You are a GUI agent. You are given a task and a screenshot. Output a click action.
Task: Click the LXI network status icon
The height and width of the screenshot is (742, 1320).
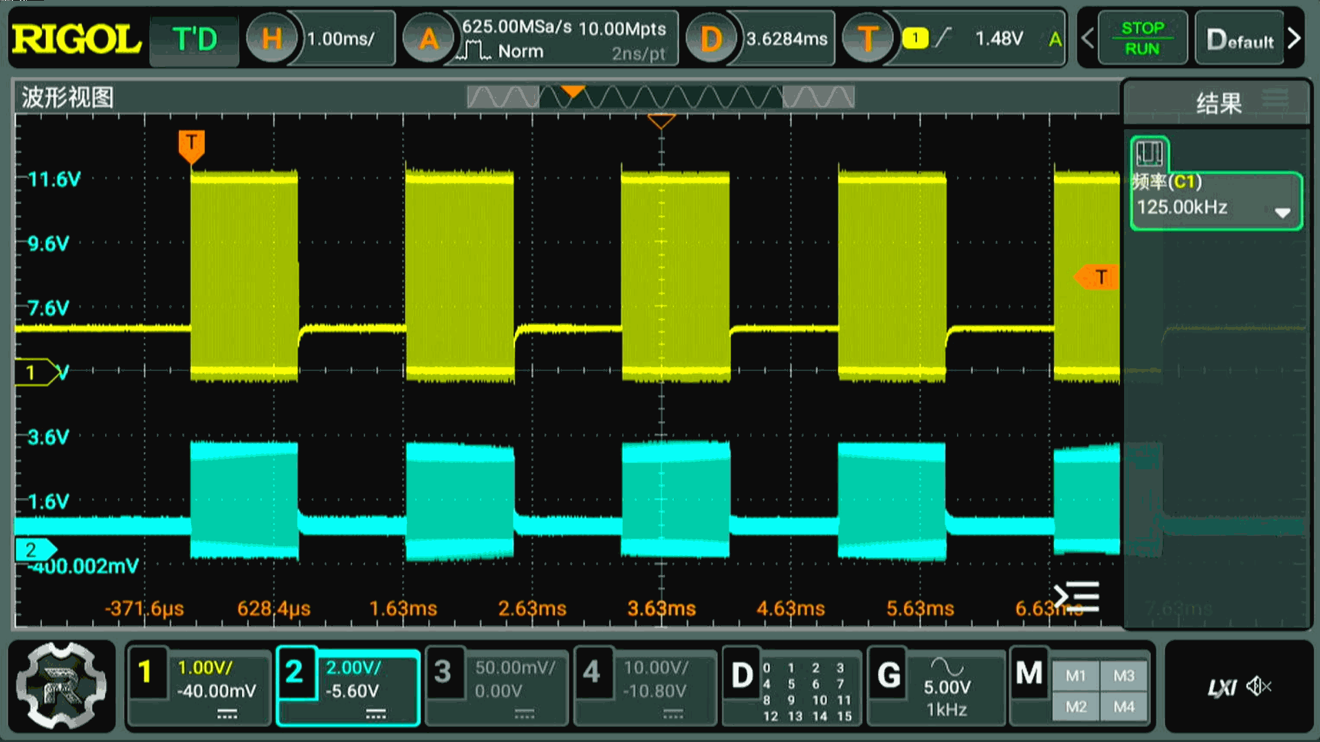click(x=1222, y=687)
